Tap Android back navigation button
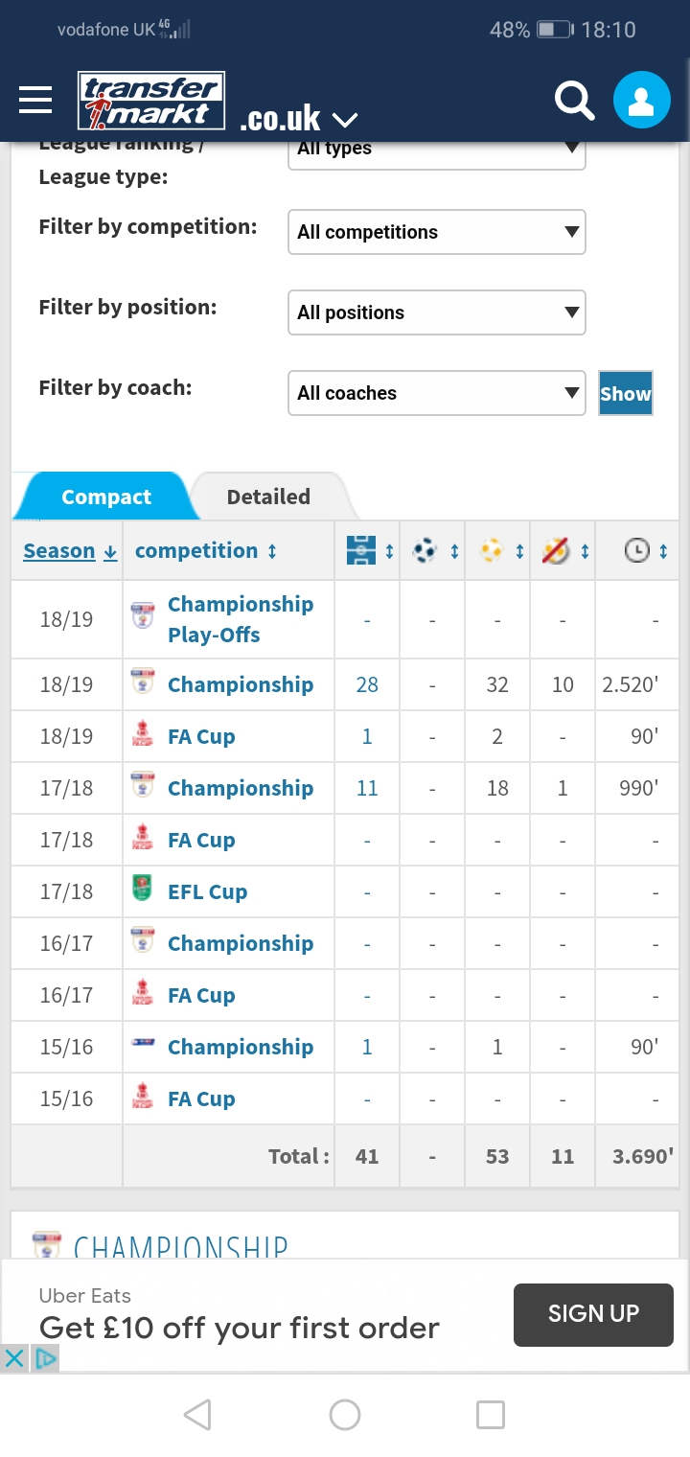 197,1415
